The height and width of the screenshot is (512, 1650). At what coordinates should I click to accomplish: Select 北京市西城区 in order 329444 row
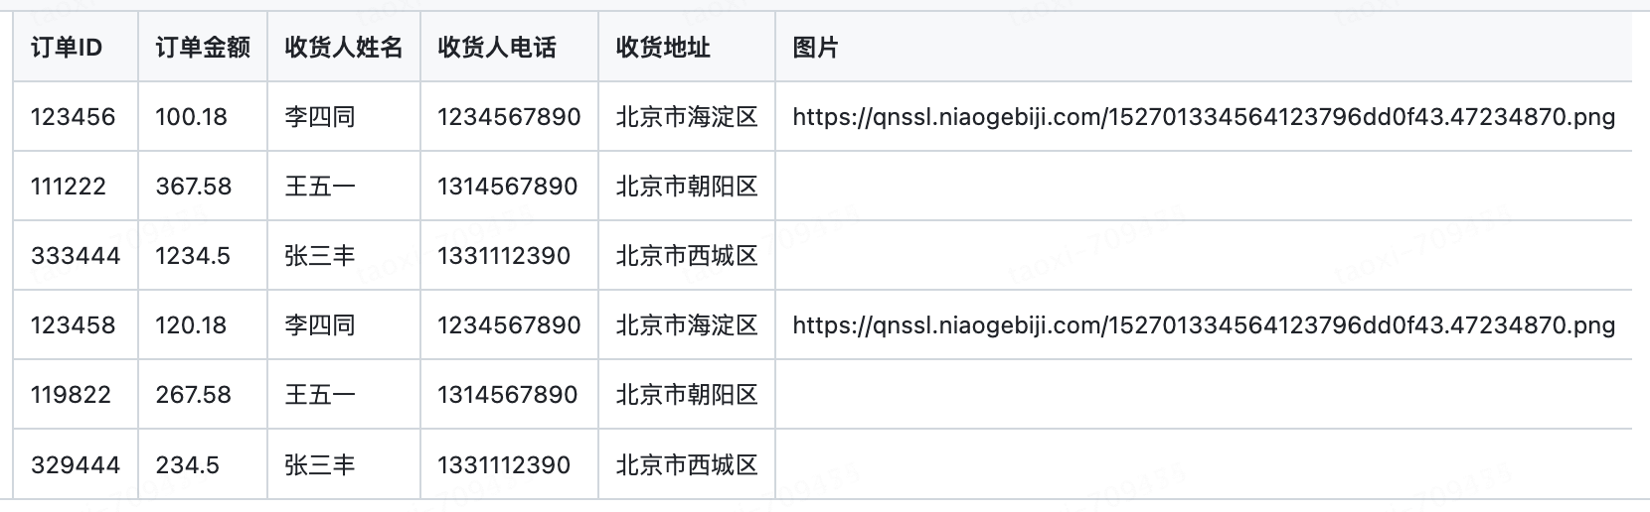click(687, 465)
